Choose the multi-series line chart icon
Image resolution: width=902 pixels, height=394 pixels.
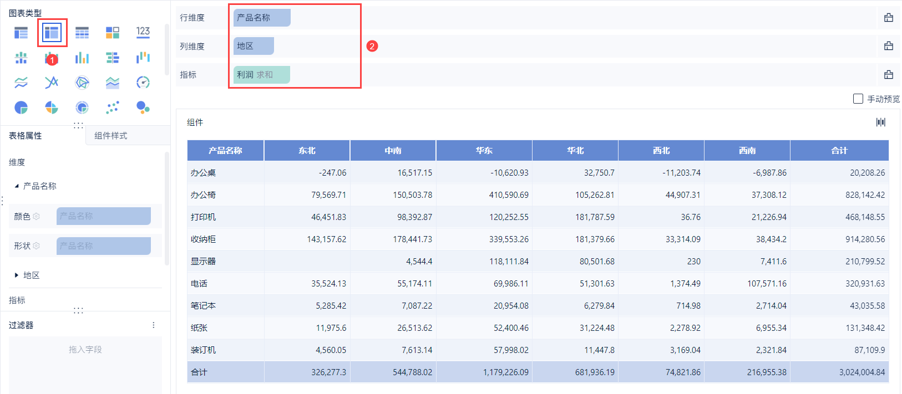tap(52, 83)
